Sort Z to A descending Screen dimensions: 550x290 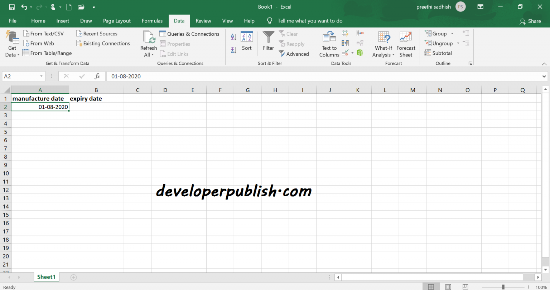click(x=233, y=51)
